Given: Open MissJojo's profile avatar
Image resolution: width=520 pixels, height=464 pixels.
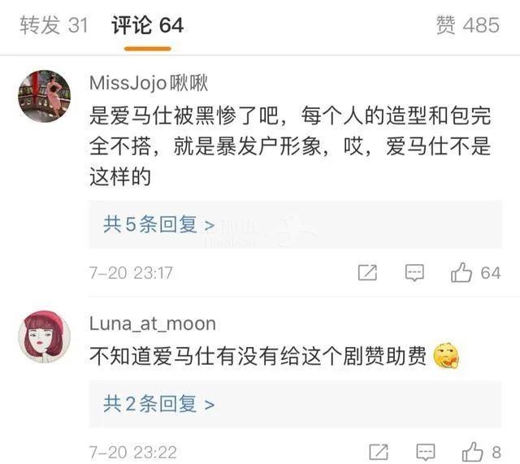Looking at the screenshot, I should pos(44,96).
